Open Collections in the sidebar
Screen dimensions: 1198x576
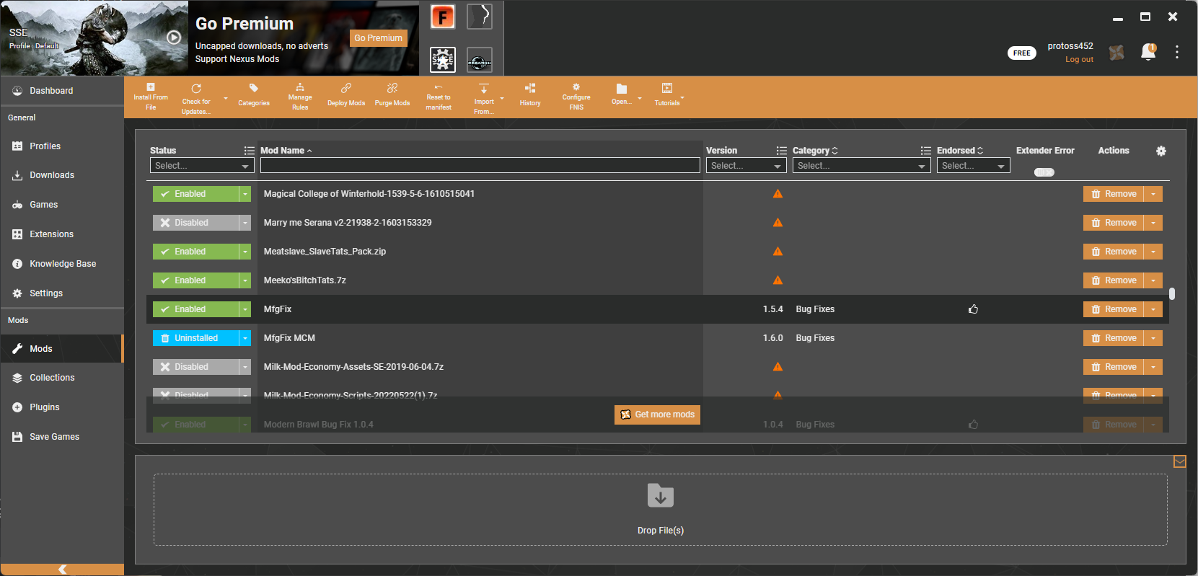(62, 378)
